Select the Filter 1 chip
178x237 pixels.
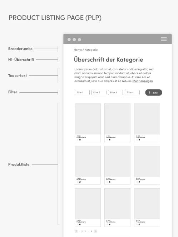(82, 92)
